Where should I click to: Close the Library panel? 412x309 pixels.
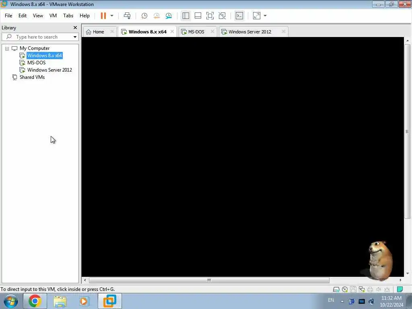pos(75,28)
